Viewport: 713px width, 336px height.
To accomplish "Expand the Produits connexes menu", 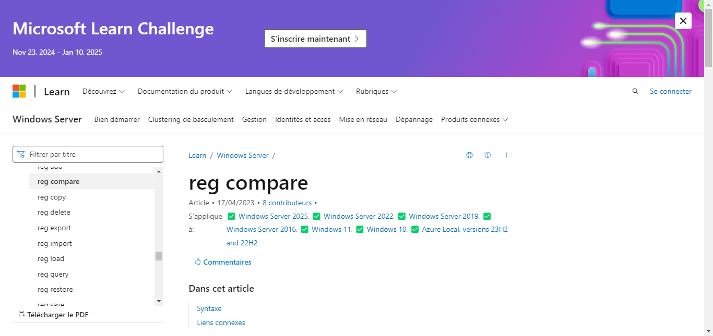I will 474,119.
